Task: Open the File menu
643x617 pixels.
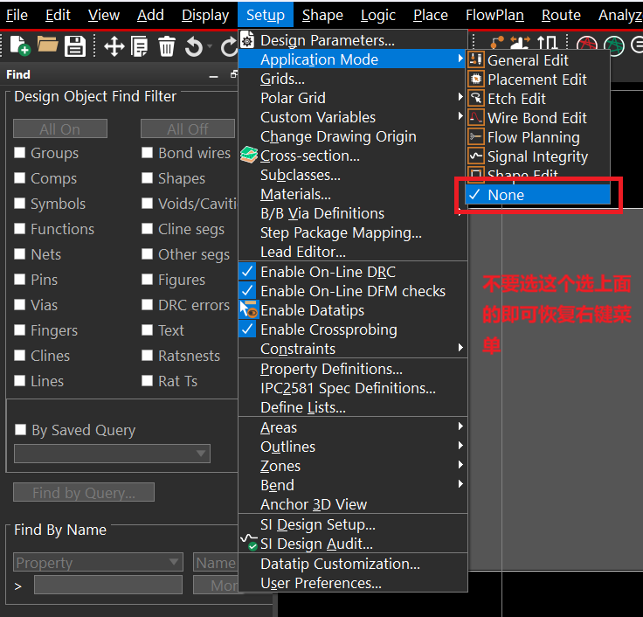Action: click(17, 15)
